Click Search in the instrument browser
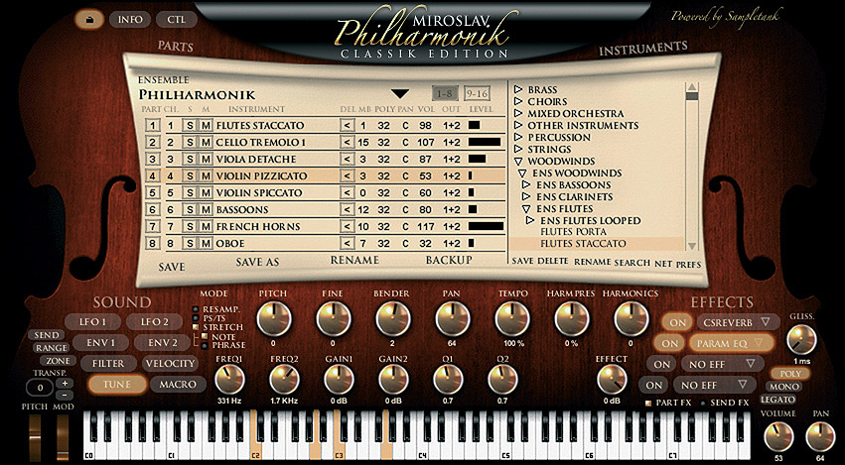Screen dimensions: 845x465 click(x=633, y=263)
